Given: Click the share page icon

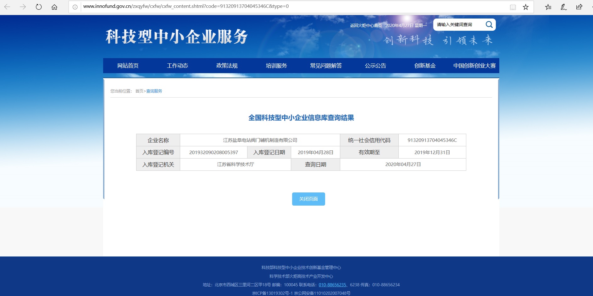Looking at the screenshot, I should point(579,7).
